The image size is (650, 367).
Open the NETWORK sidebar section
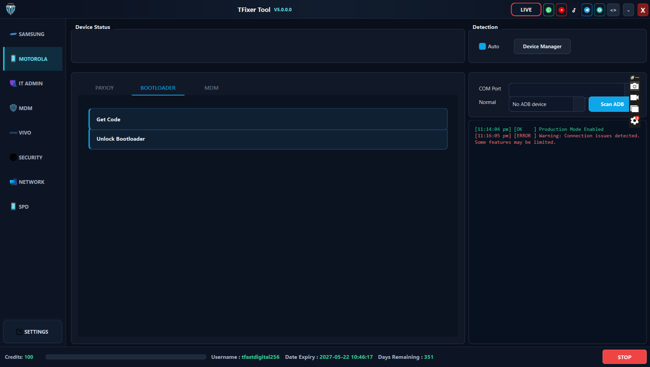33,182
